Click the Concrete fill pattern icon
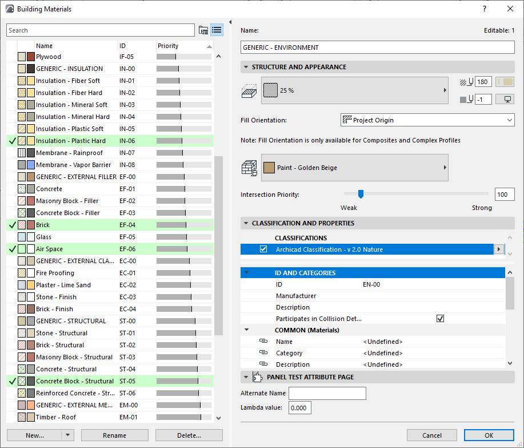This screenshot has width=524, height=448. point(22,189)
